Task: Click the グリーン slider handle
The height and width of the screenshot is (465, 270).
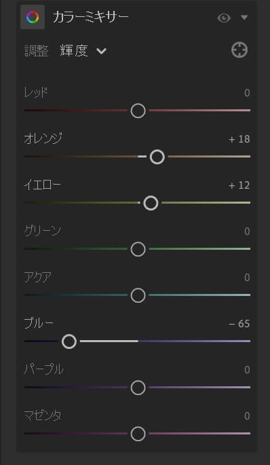Action: point(138,249)
